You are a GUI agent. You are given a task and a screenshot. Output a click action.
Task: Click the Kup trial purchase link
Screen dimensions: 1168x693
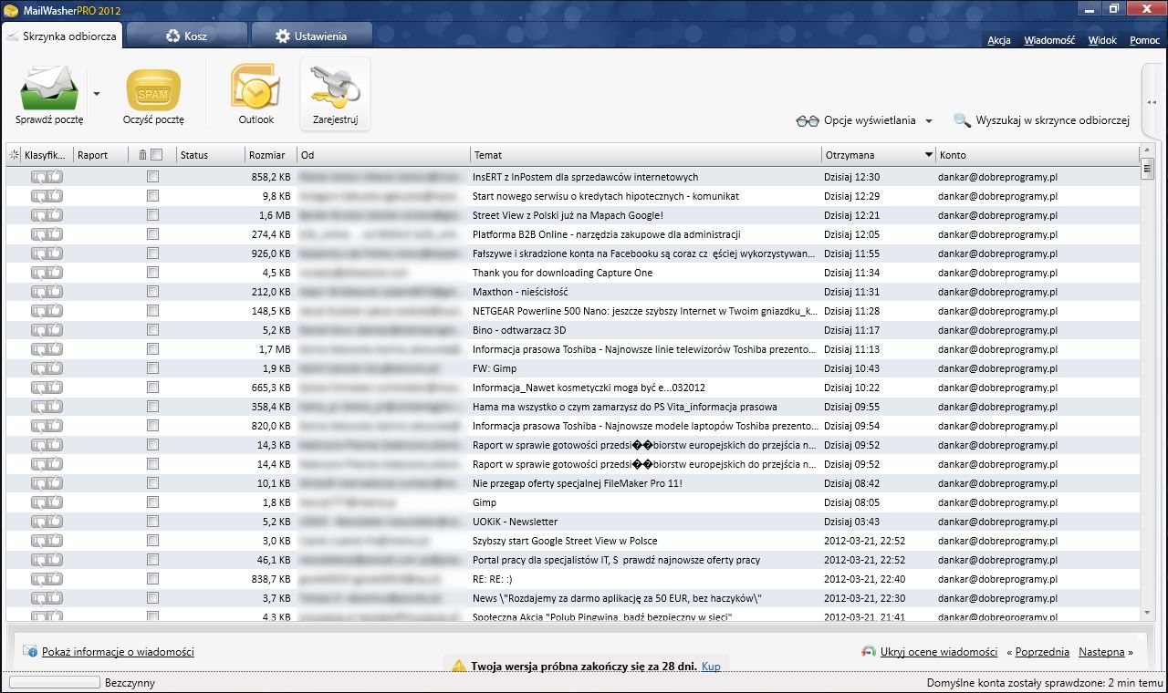click(711, 667)
